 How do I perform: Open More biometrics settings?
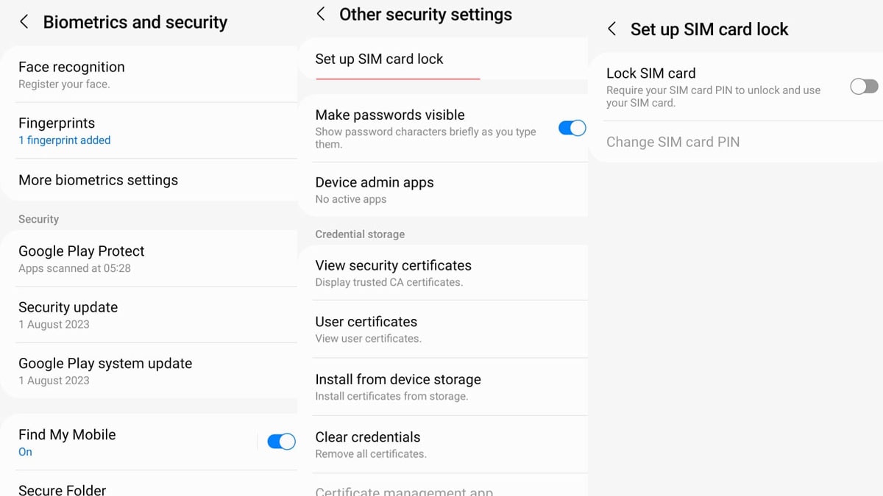pos(150,180)
